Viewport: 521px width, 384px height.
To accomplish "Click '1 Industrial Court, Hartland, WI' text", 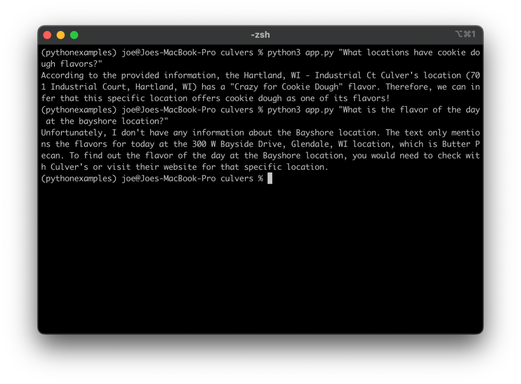I will pyautogui.click(x=119, y=87).
